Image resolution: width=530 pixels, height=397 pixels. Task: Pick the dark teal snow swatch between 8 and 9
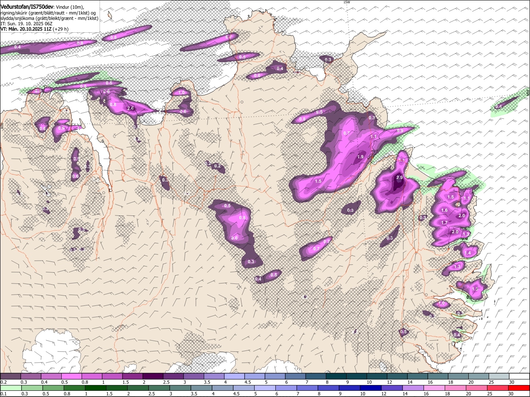coord(336,376)
